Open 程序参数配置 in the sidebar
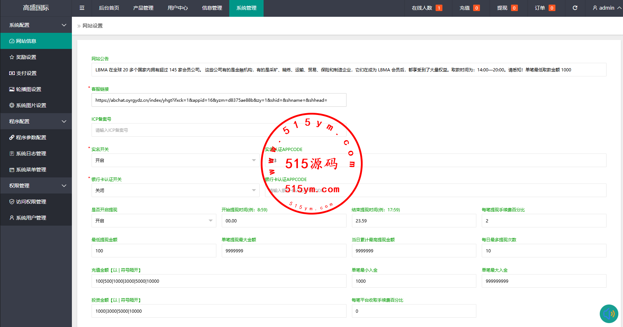Viewport: 623px width, 327px height. 31,137
